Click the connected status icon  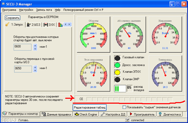[x=127, y=120]
